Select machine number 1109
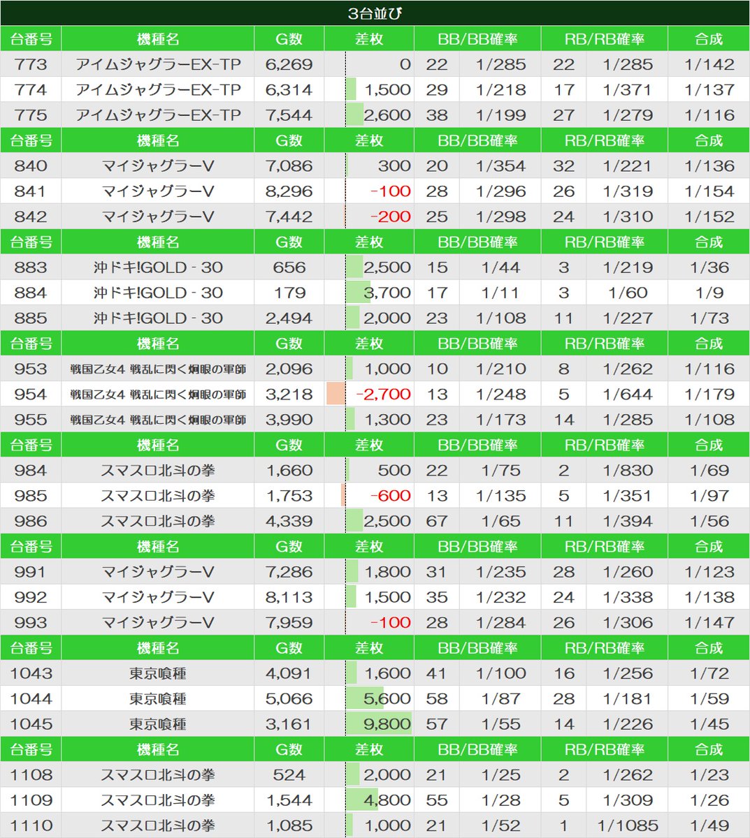Image resolution: width=750 pixels, height=838 pixels. 31,800
